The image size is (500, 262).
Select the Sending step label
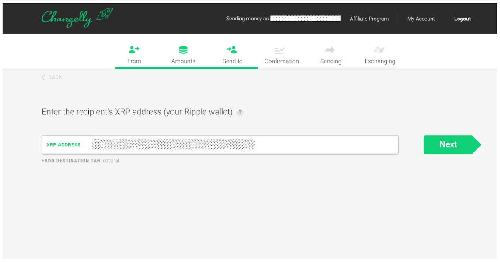(331, 61)
